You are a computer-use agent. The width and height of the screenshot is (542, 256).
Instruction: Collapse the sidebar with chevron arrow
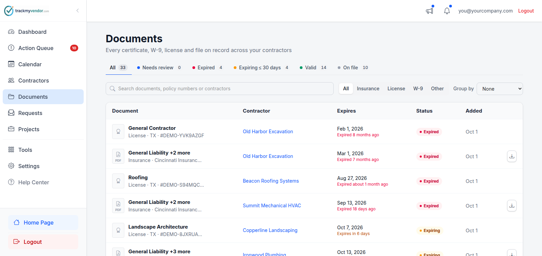pyautogui.click(x=78, y=11)
